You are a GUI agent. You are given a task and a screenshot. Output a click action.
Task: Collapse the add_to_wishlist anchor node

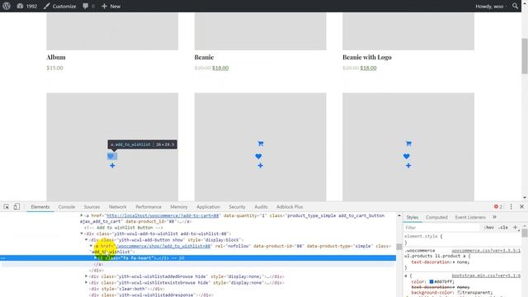point(91,246)
